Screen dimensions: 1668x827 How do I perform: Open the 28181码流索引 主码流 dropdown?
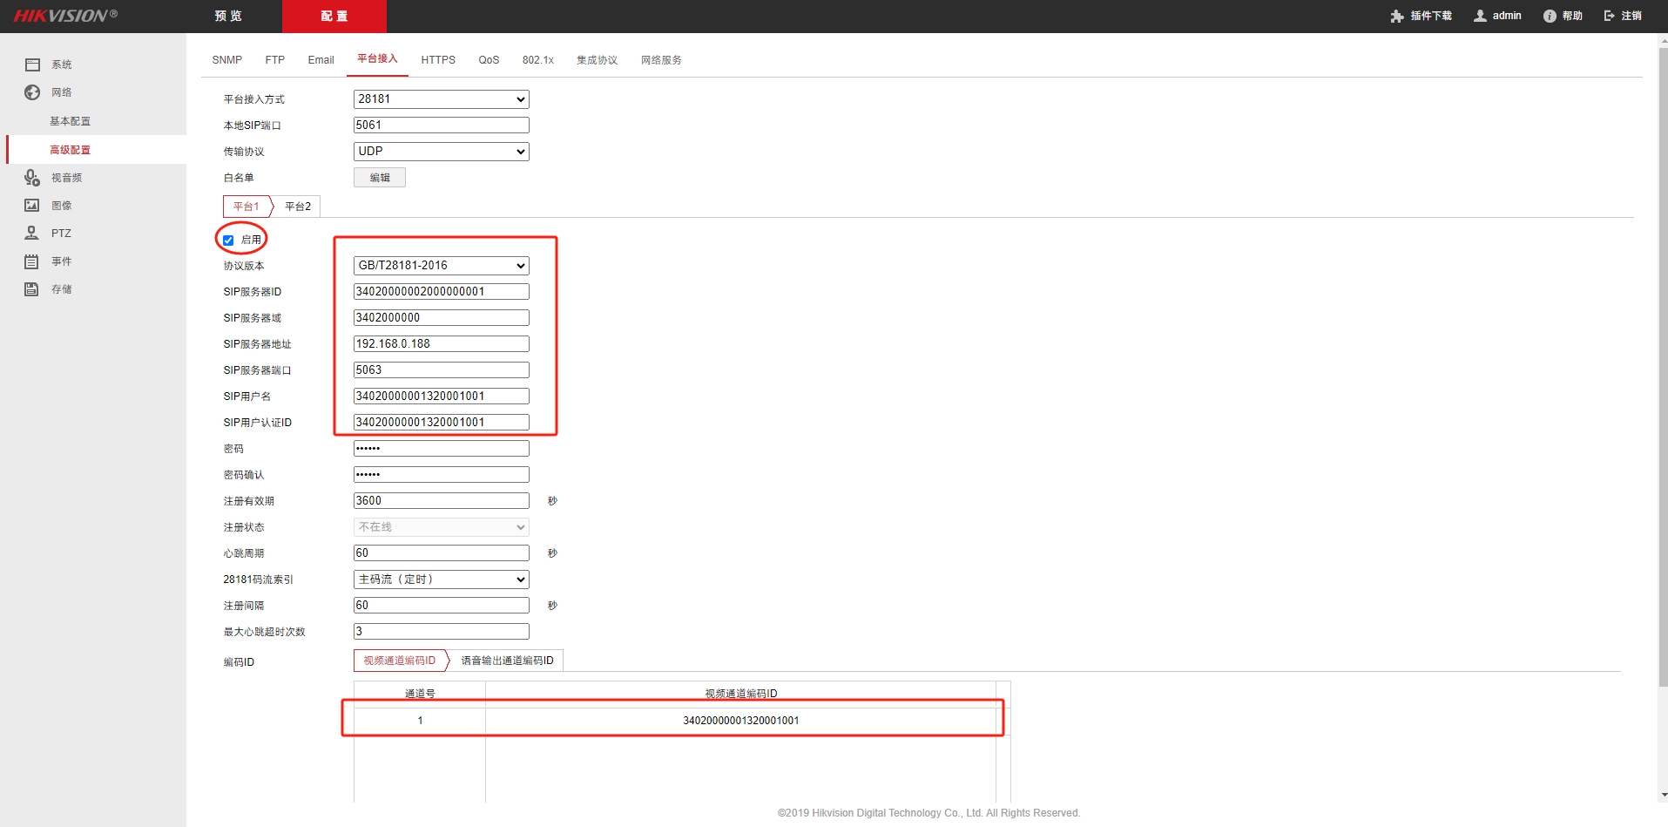(x=442, y=580)
